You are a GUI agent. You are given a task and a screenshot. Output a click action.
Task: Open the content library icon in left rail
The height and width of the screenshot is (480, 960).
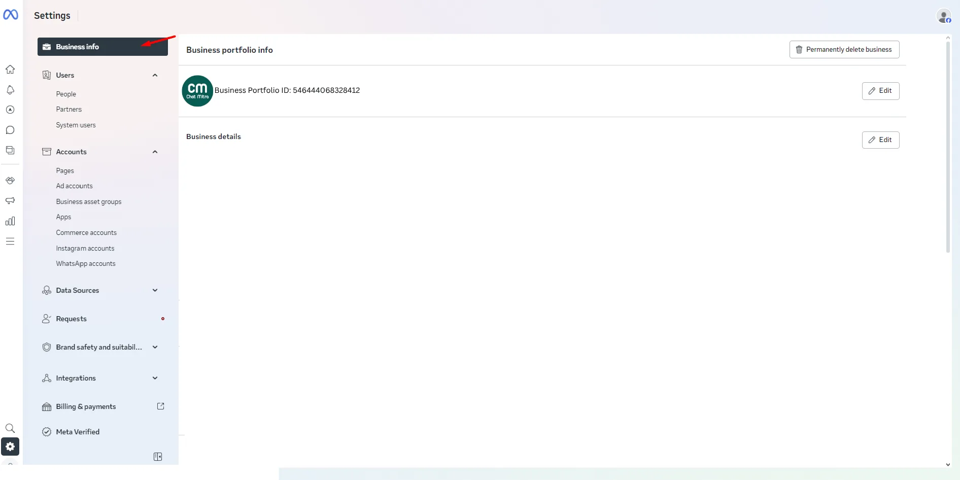click(x=10, y=150)
